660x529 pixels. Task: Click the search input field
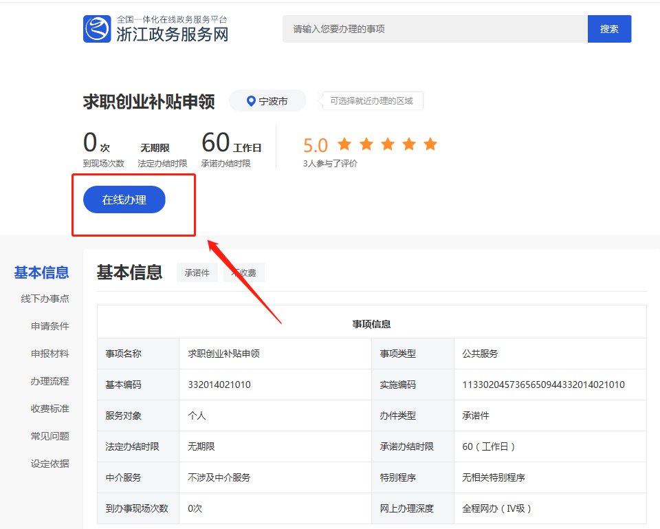point(434,29)
